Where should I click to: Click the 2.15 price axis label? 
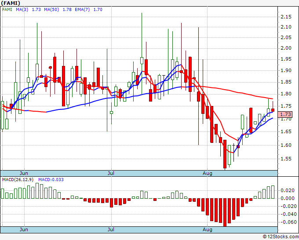[286, 17]
